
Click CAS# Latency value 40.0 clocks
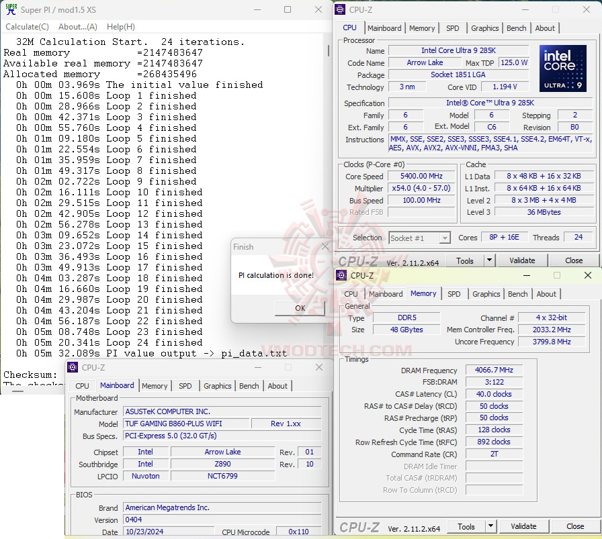494,394
